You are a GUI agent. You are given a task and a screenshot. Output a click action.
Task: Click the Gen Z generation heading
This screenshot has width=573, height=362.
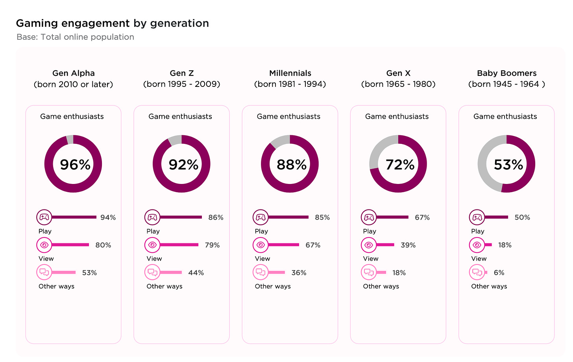[x=182, y=79]
